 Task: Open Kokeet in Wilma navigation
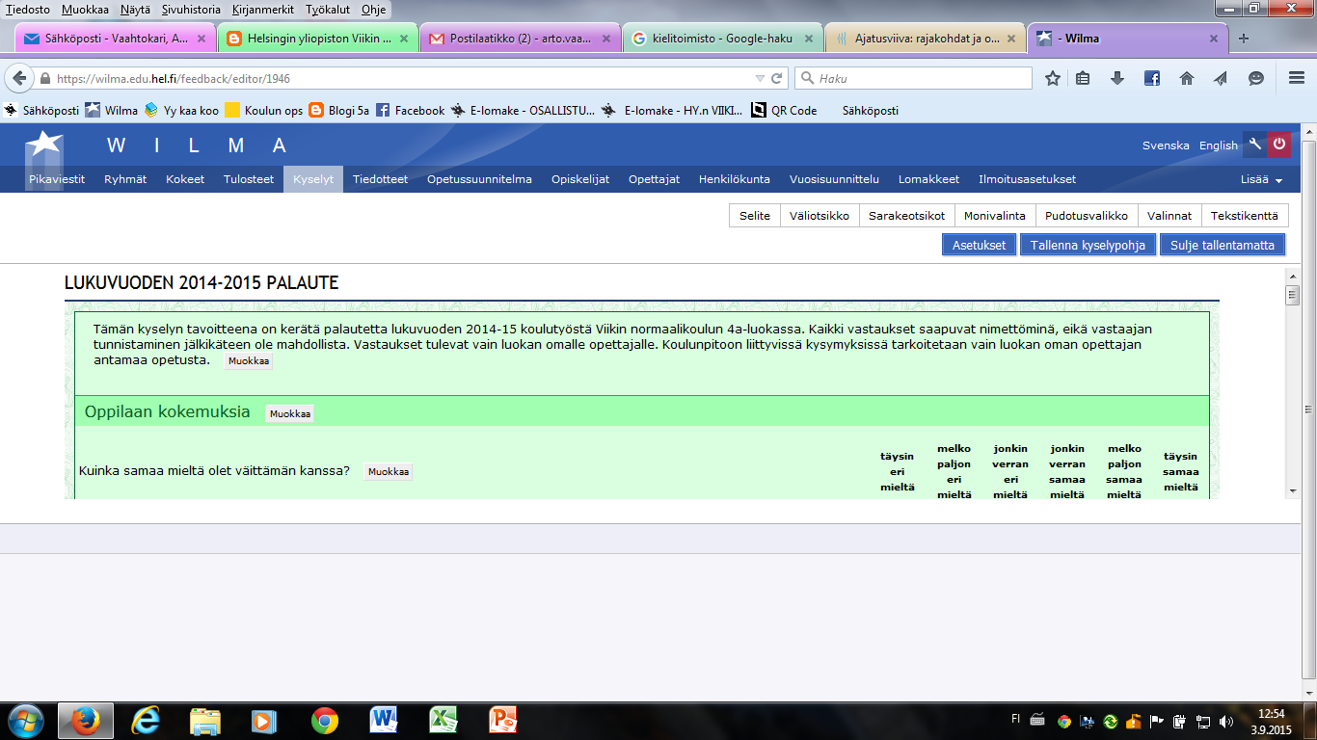click(185, 179)
